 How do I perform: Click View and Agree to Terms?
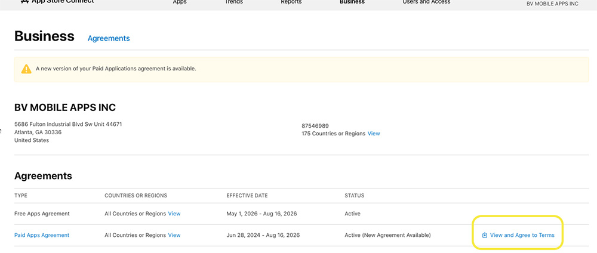(522, 235)
